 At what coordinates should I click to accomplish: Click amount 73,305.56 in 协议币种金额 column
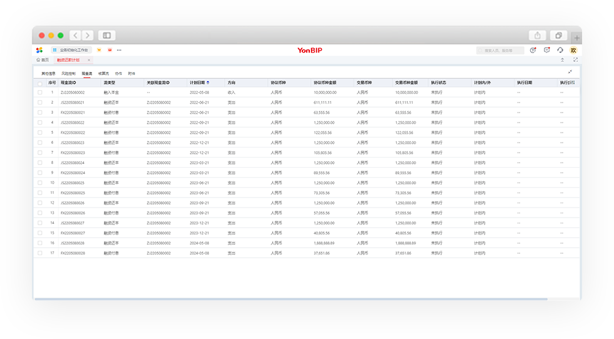point(322,193)
